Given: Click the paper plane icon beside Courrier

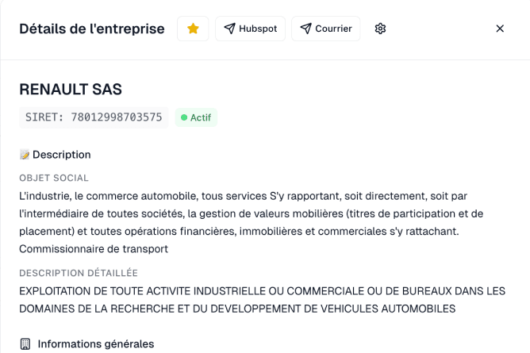Looking at the screenshot, I should click(306, 29).
